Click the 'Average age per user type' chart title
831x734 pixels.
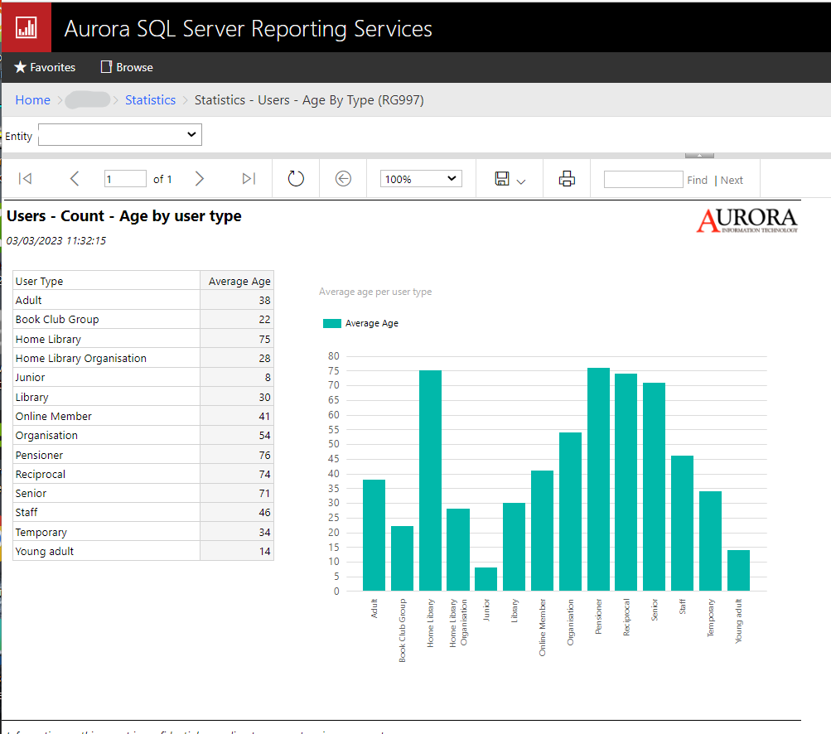tap(375, 292)
